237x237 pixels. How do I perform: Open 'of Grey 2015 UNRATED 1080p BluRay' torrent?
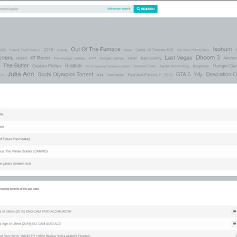[45, 236]
